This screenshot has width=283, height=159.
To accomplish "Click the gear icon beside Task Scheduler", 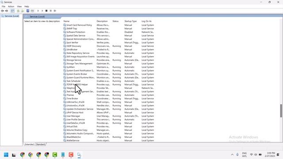I will coord(65,81).
